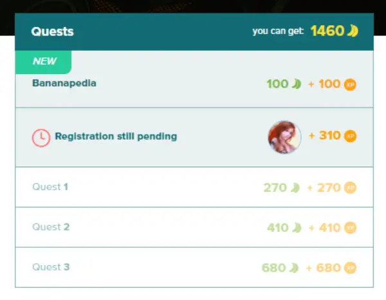
Task: Click the XP coin in Quest 3 row
Action: 350,268
